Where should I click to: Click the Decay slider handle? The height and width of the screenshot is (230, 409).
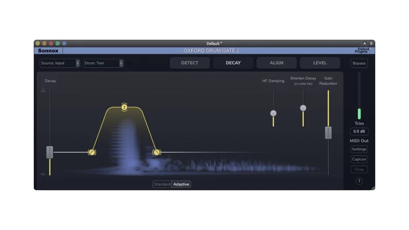50,152
